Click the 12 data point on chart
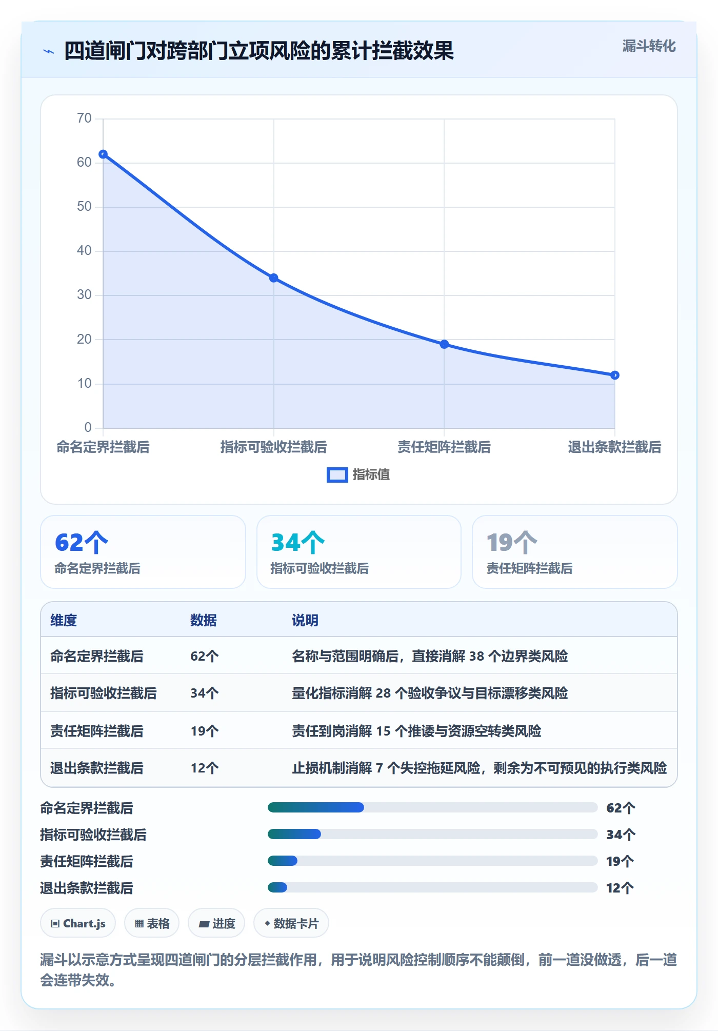The image size is (718, 1031). (614, 375)
